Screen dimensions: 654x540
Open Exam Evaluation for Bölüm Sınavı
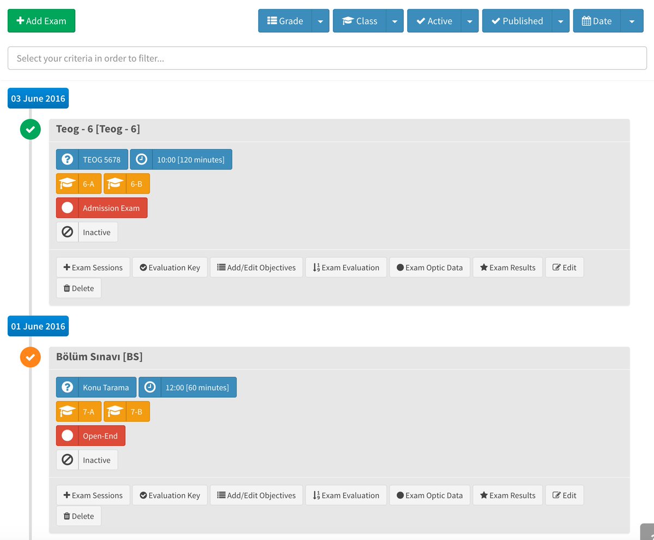point(346,495)
